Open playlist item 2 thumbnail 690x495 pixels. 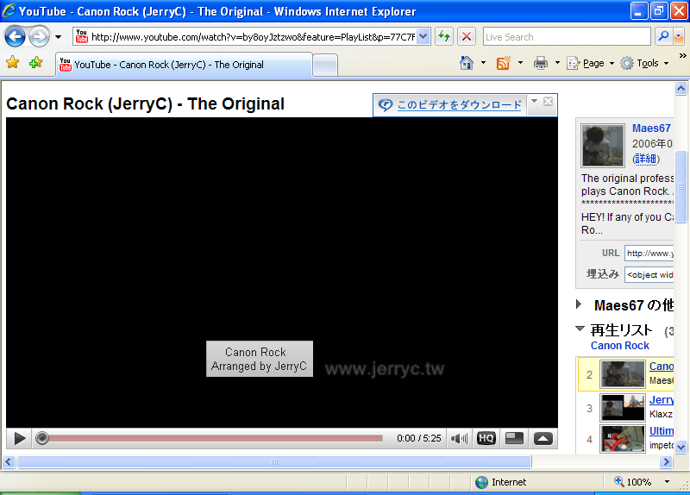point(622,374)
